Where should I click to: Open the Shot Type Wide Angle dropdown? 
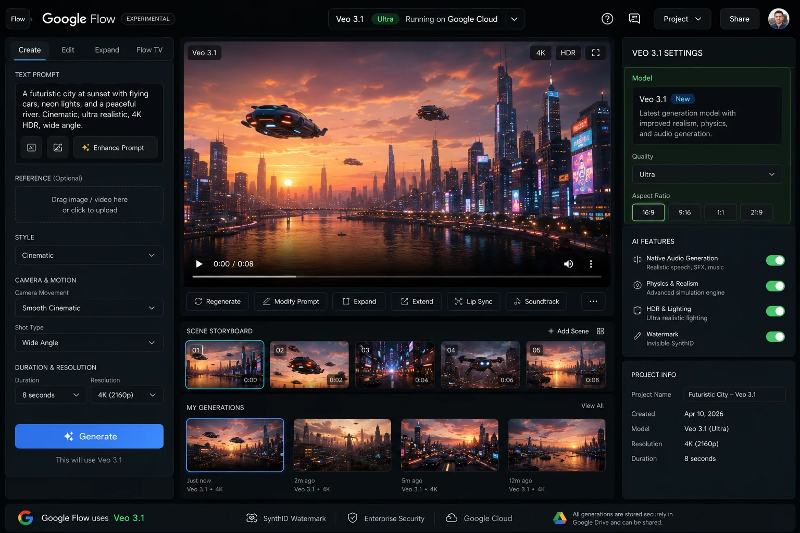[x=89, y=342]
